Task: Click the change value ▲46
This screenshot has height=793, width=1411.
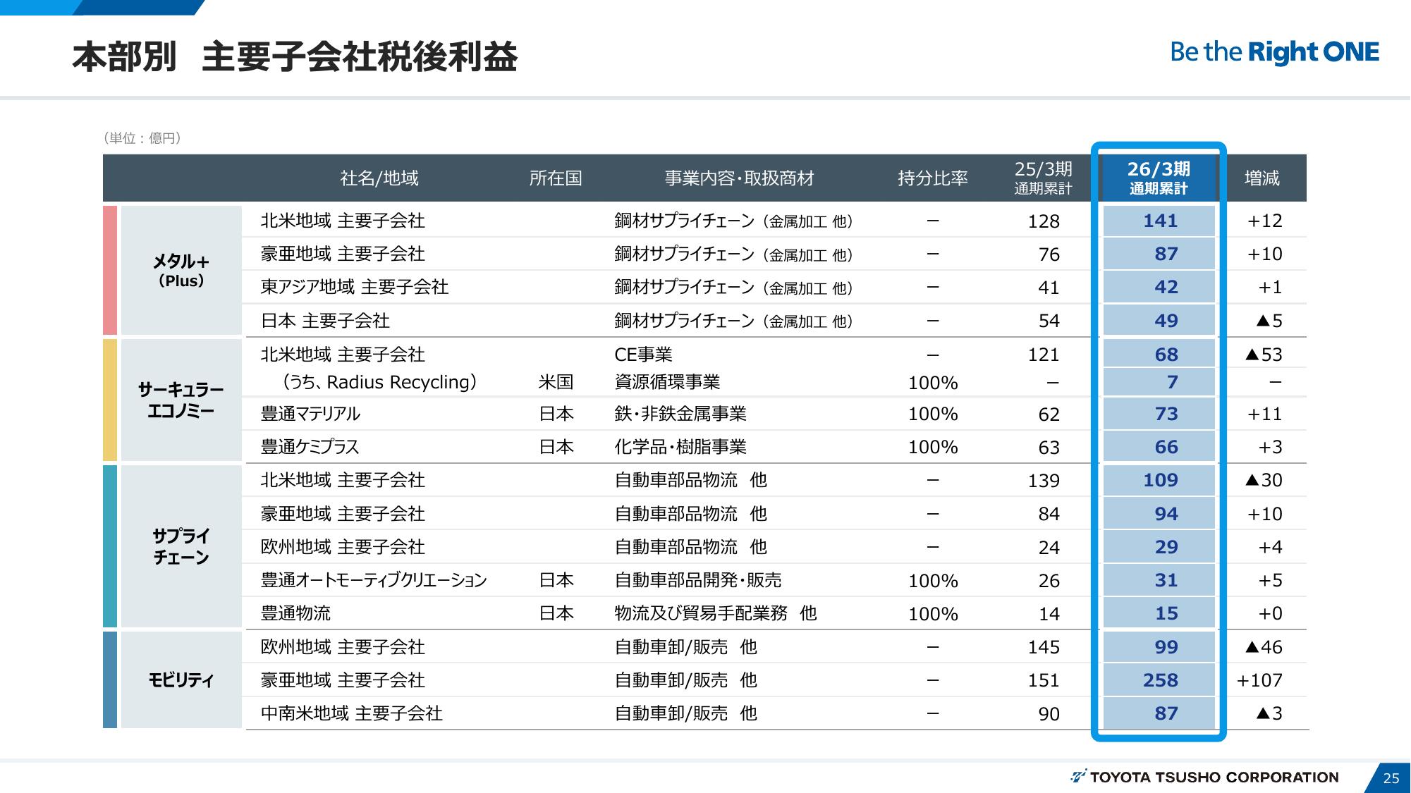Action: 1264,647
